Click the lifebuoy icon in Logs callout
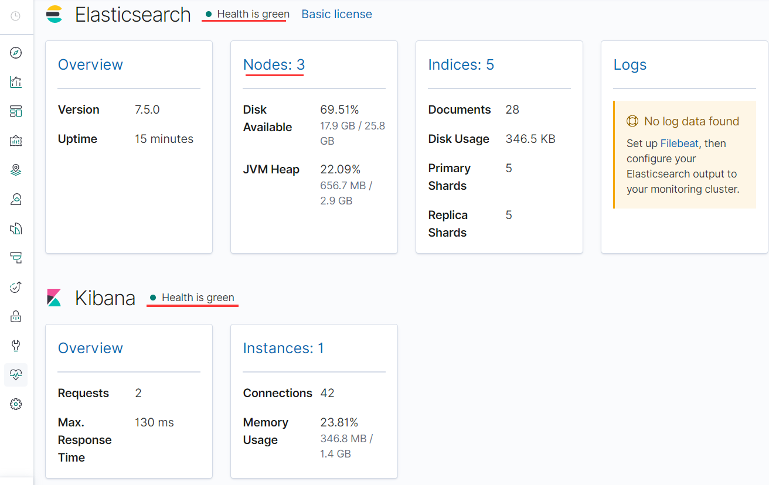The width and height of the screenshot is (769, 485). point(632,121)
